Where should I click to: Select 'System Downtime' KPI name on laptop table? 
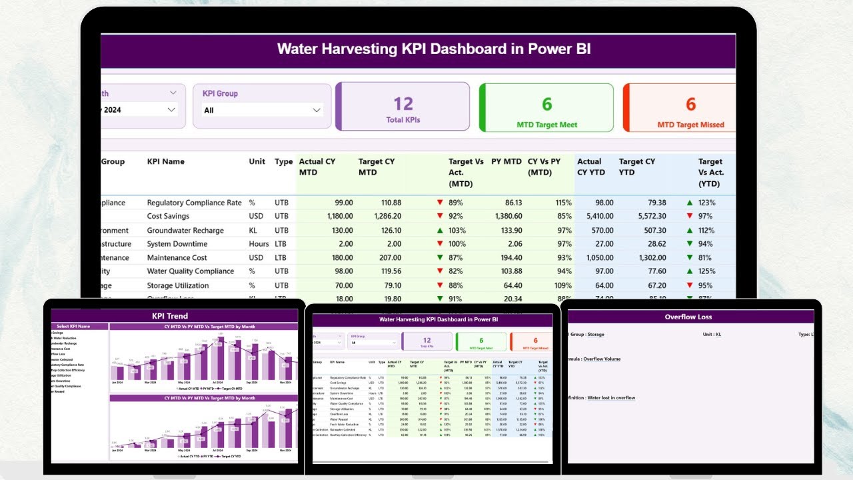click(177, 244)
